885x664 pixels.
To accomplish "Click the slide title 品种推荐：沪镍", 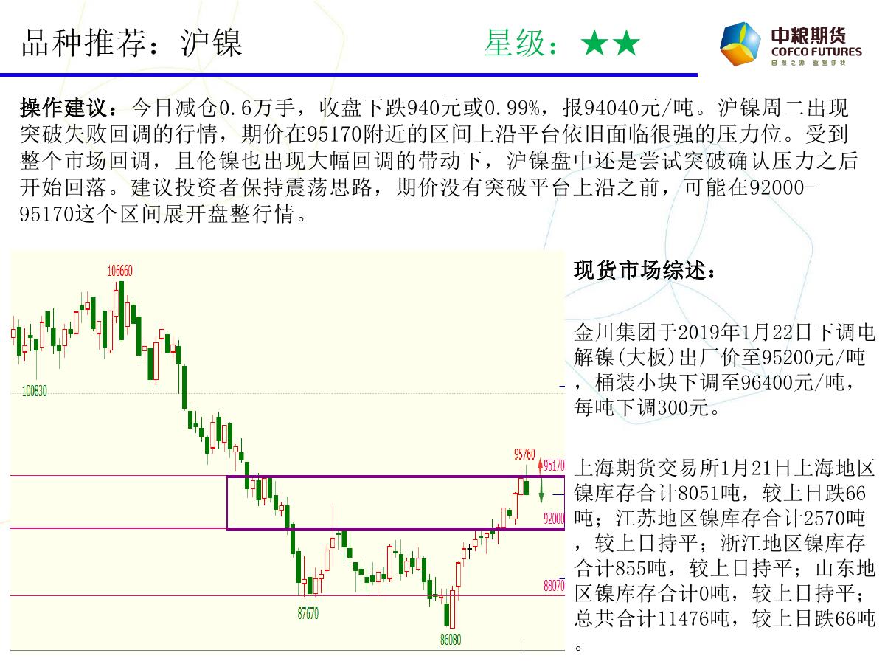I will coord(132,44).
